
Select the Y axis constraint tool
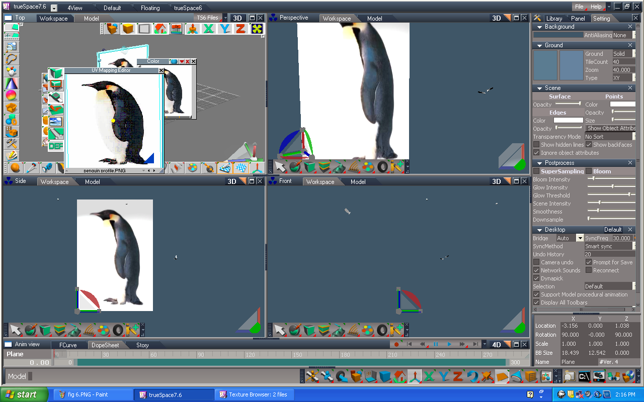click(x=223, y=28)
